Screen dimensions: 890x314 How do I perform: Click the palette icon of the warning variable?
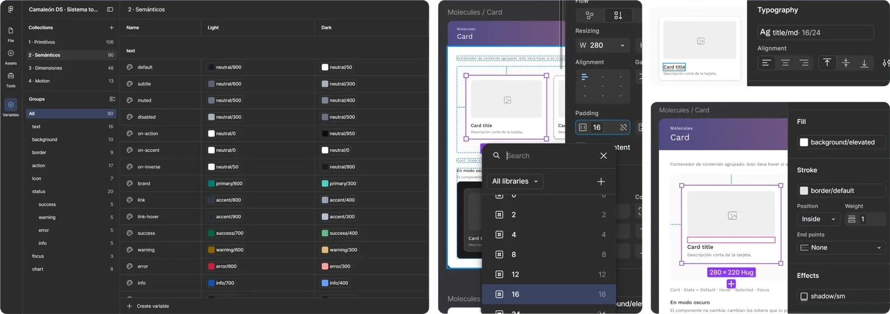(x=129, y=250)
